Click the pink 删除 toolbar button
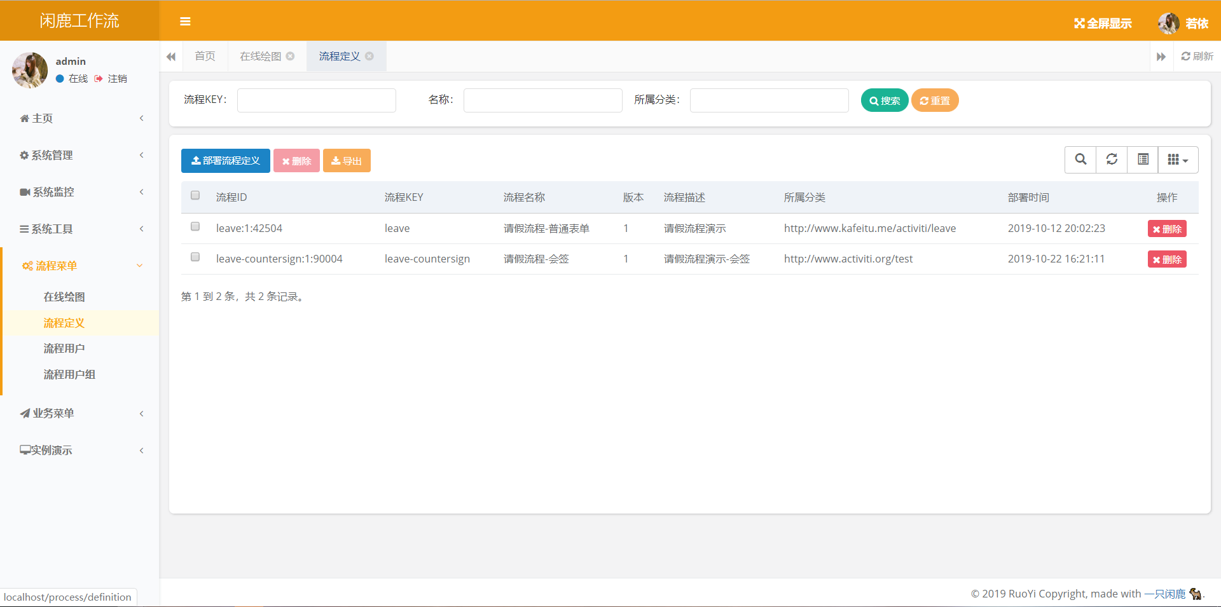 tap(296, 161)
